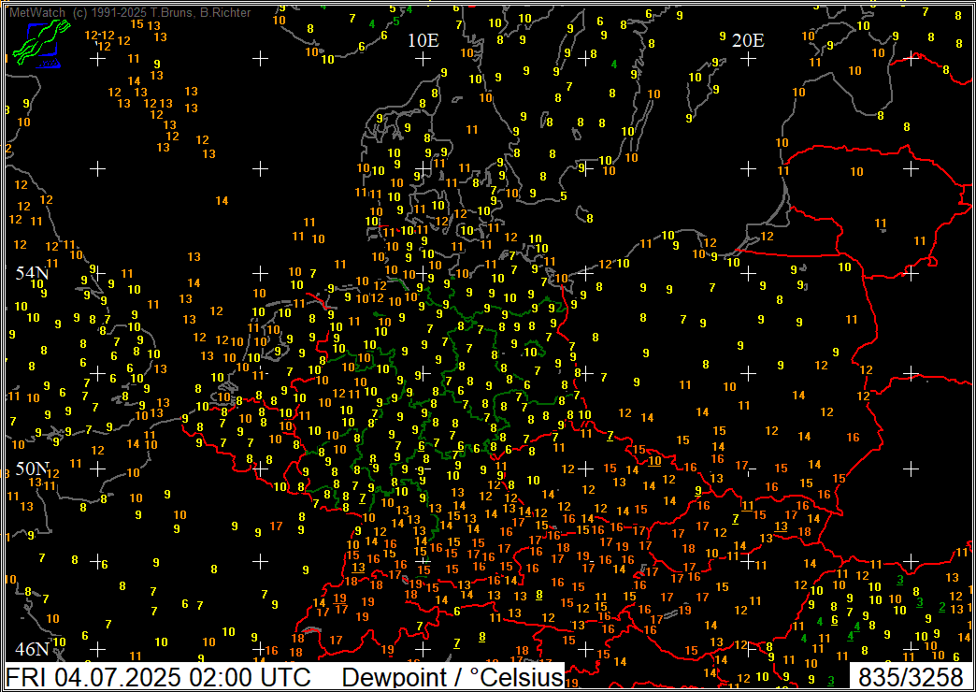This screenshot has height=692, width=976.
Task: Click the Dewpoint / °Celsius parameter label
Action: (x=452, y=676)
